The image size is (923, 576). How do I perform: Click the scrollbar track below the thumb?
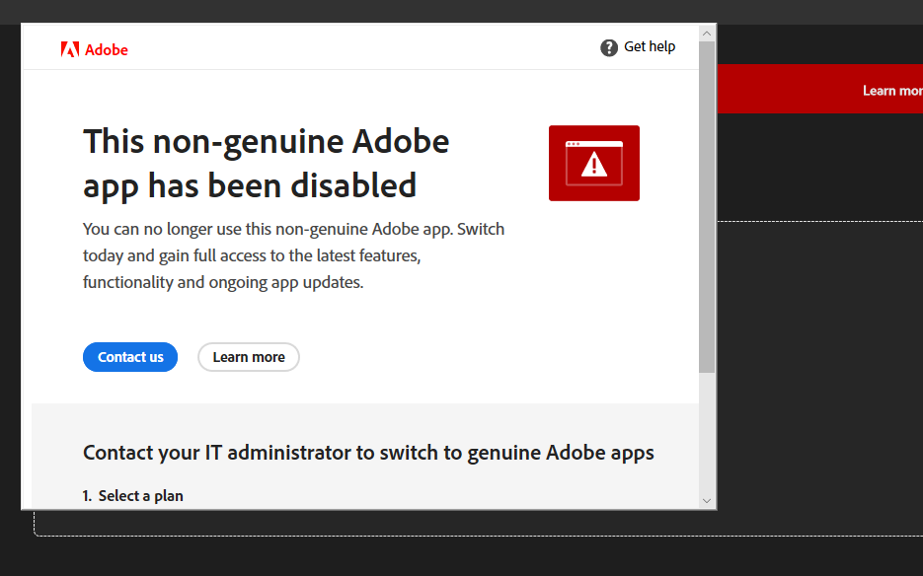coord(707,432)
